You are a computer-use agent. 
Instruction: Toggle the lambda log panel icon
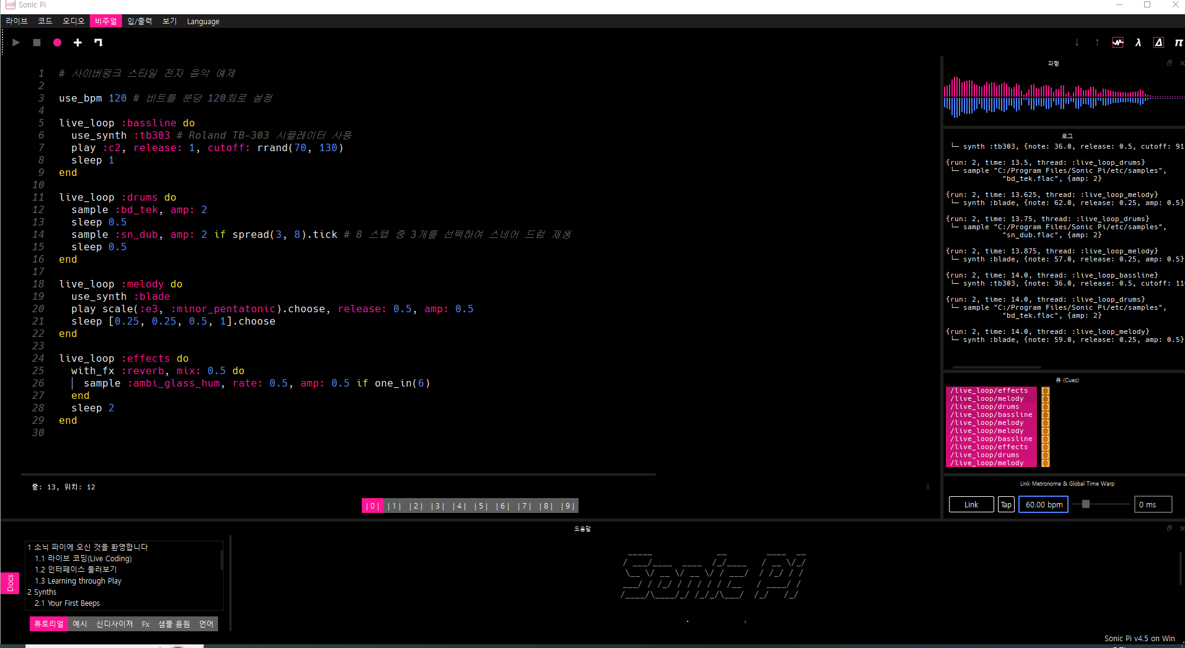[1138, 43]
